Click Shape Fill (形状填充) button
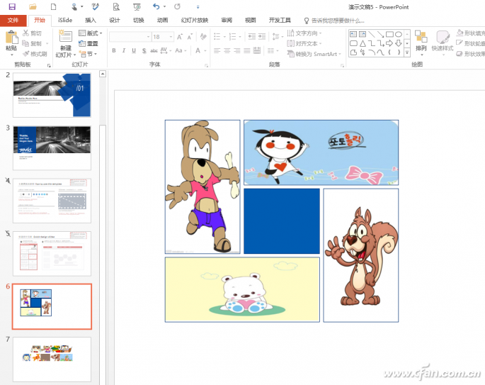This screenshot has width=485, height=385. coord(470,33)
